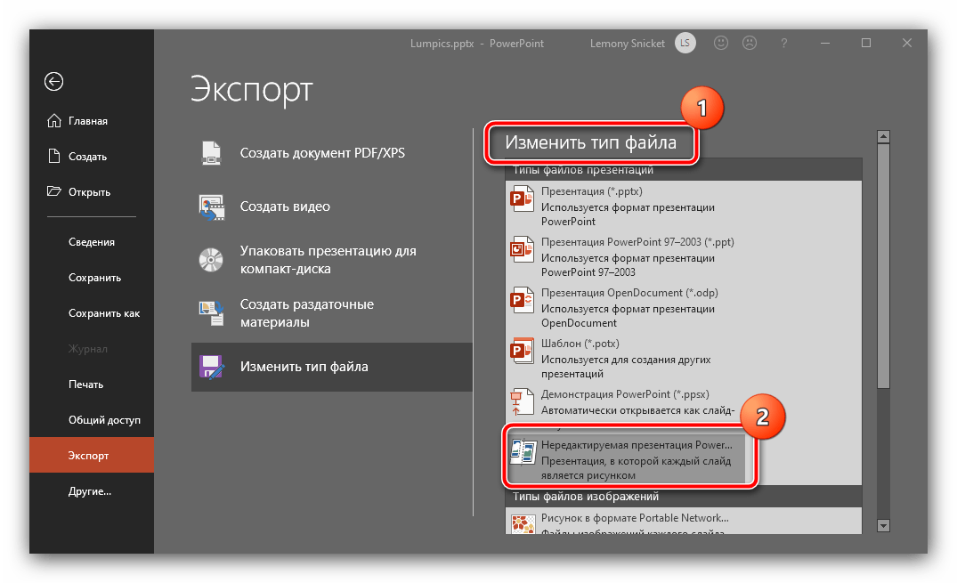
Task: Click scrollbar up arrow in file types
Action: pyautogui.click(x=883, y=137)
